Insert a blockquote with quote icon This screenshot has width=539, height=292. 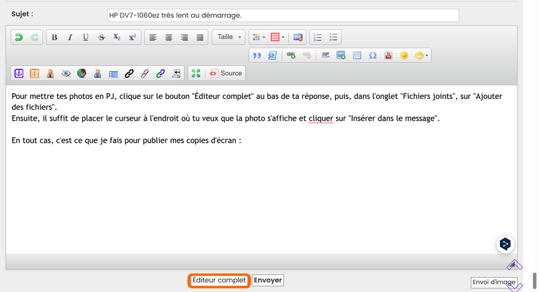click(258, 56)
